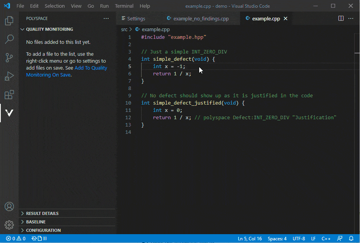
Task: Expand the Result Details section
Action: coord(42,213)
